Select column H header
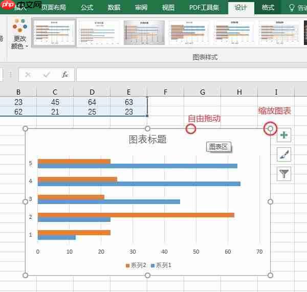 (239, 92)
